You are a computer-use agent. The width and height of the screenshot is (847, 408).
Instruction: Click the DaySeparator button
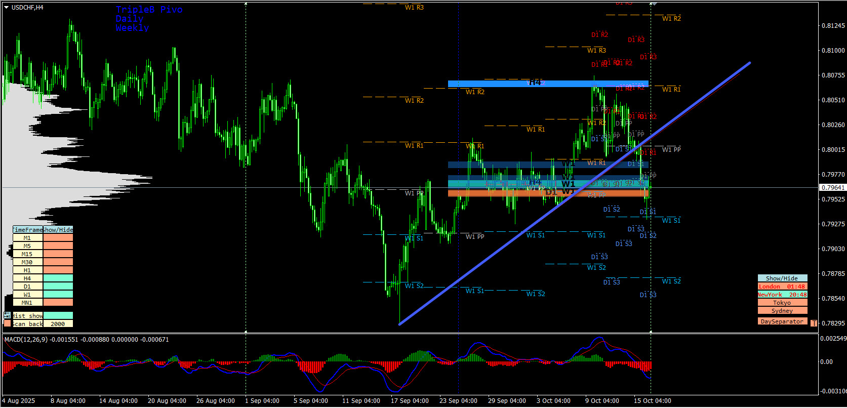[x=782, y=321]
